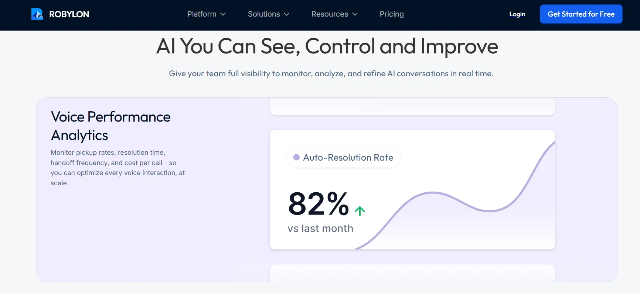The image size is (640, 294).
Task: Click the Voice Performance Analytics heading
Action: pyautogui.click(x=110, y=126)
